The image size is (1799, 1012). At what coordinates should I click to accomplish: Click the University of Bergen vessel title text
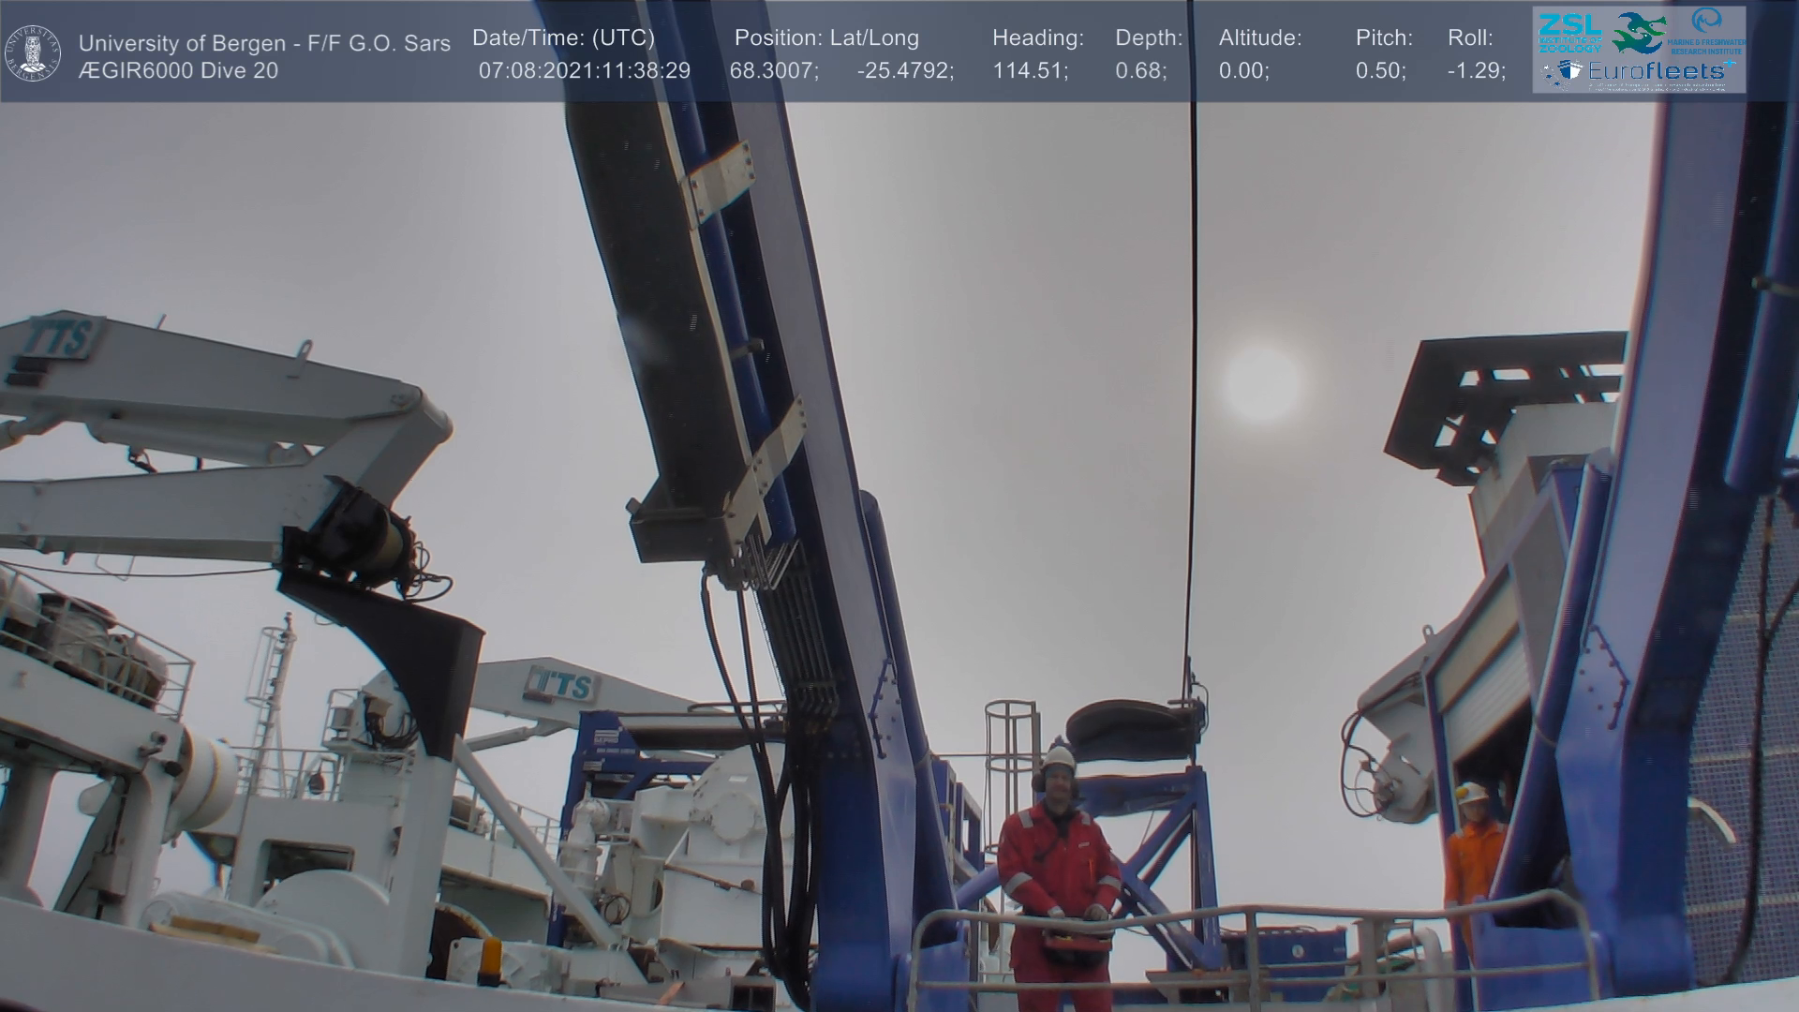click(264, 43)
